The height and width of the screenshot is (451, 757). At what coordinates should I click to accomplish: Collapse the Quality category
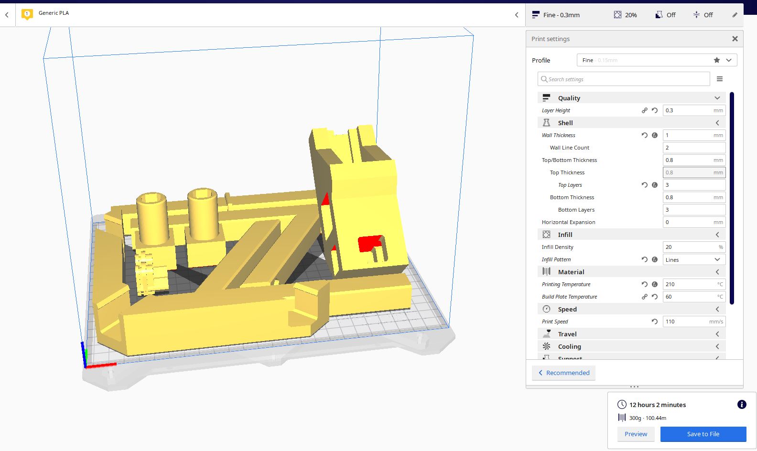tap(631, 98)
